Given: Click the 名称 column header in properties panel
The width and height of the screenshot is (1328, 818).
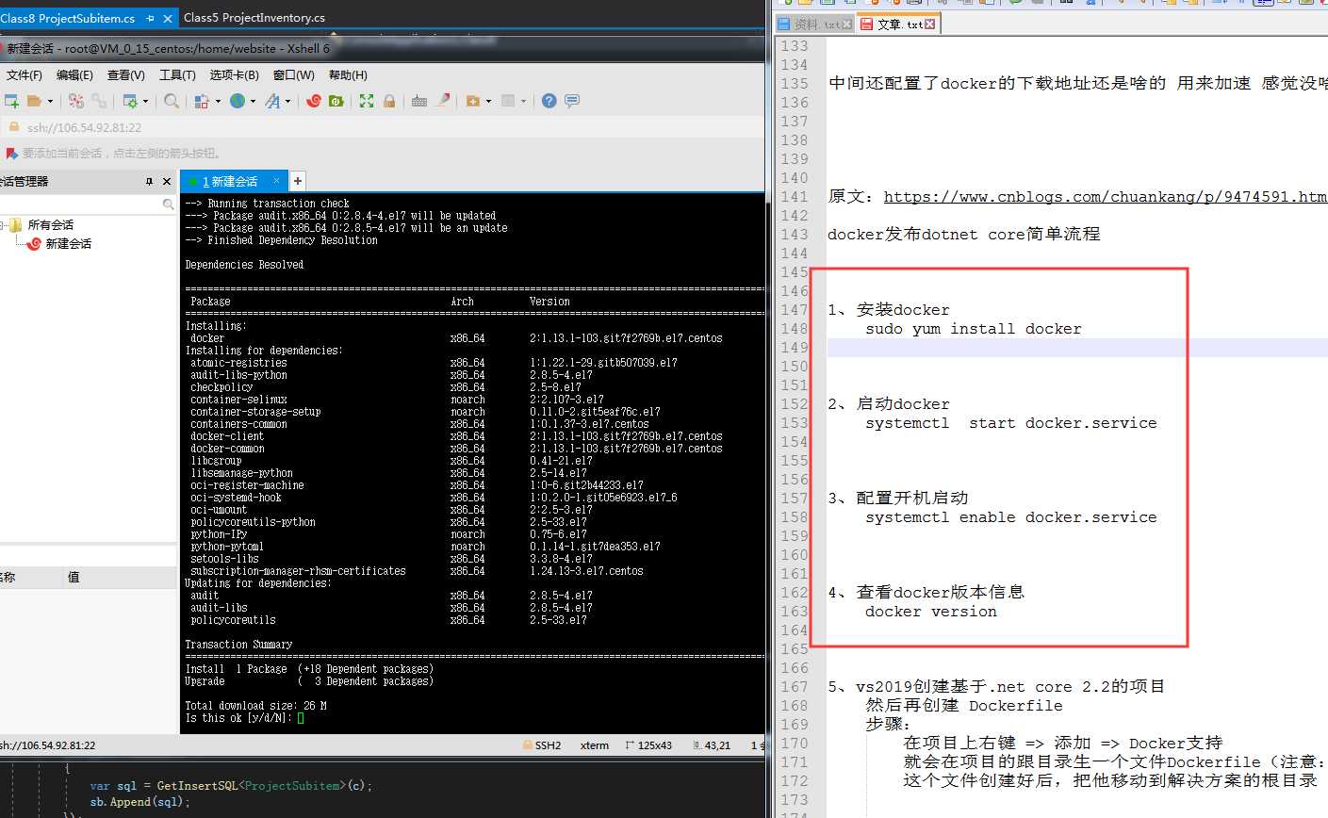Looking at the screenshot, I should 8,577.
